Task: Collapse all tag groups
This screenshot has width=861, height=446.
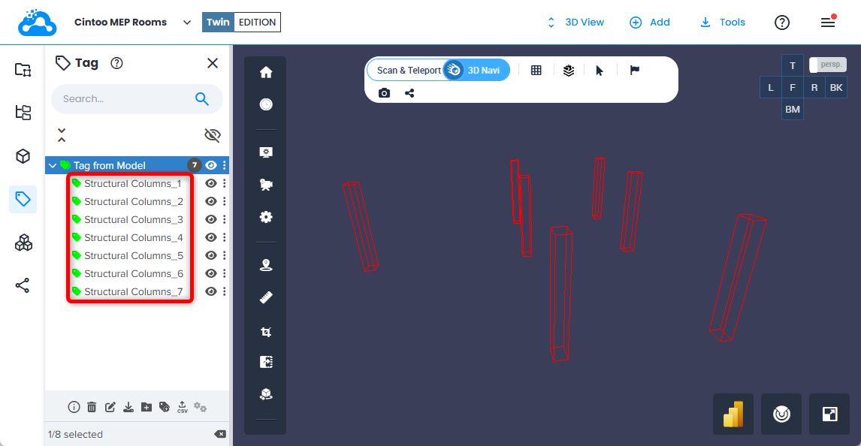Action: coord(62,135)
